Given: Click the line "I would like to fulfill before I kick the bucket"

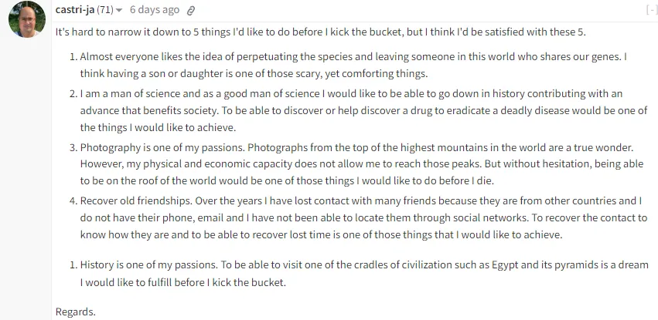Looking at the screenshot, I should coord(183,282).
